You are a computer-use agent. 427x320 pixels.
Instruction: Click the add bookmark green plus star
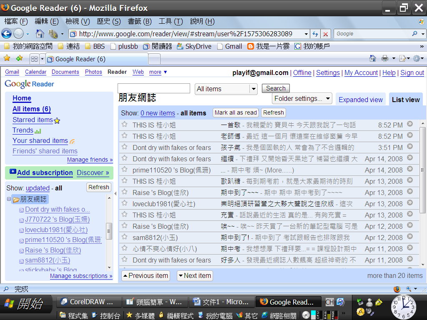point(19,58)
